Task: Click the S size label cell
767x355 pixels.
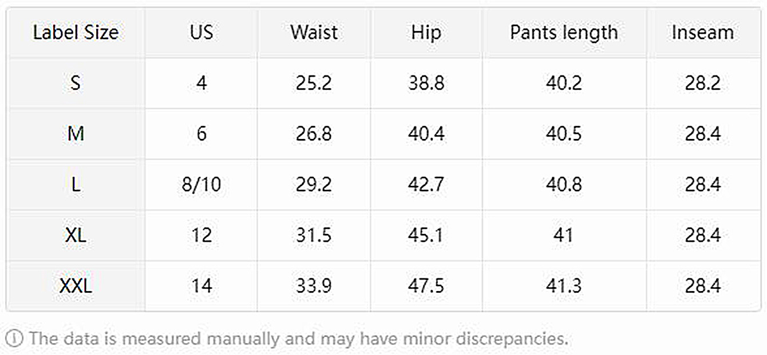Action: coord(76,83)
